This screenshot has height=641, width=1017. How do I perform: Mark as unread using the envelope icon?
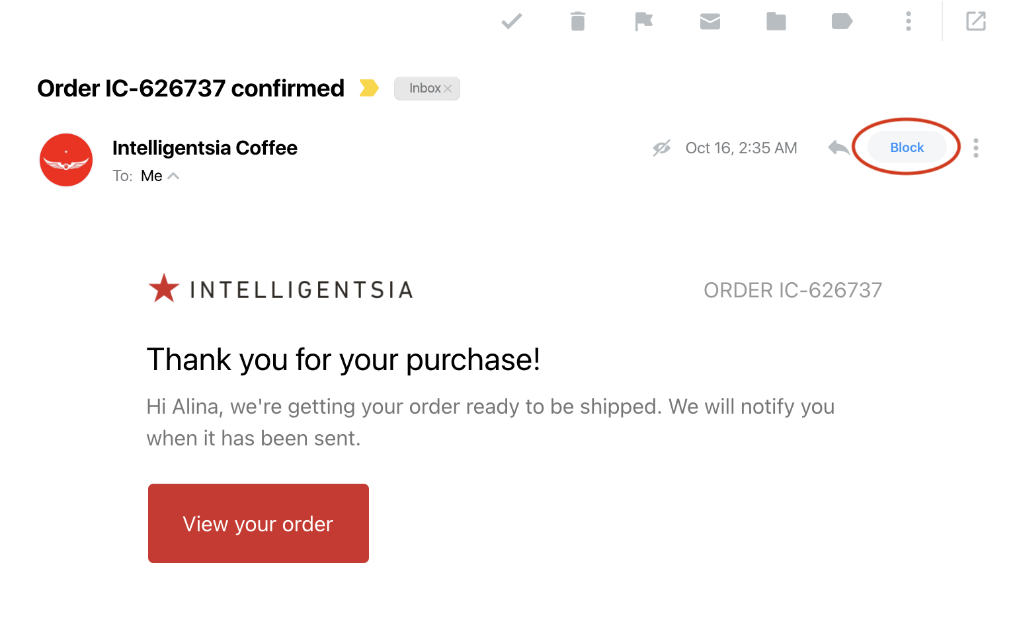point(710,22)
